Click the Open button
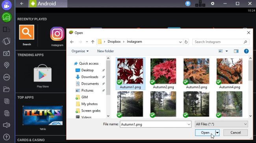 tap(205, 132)
